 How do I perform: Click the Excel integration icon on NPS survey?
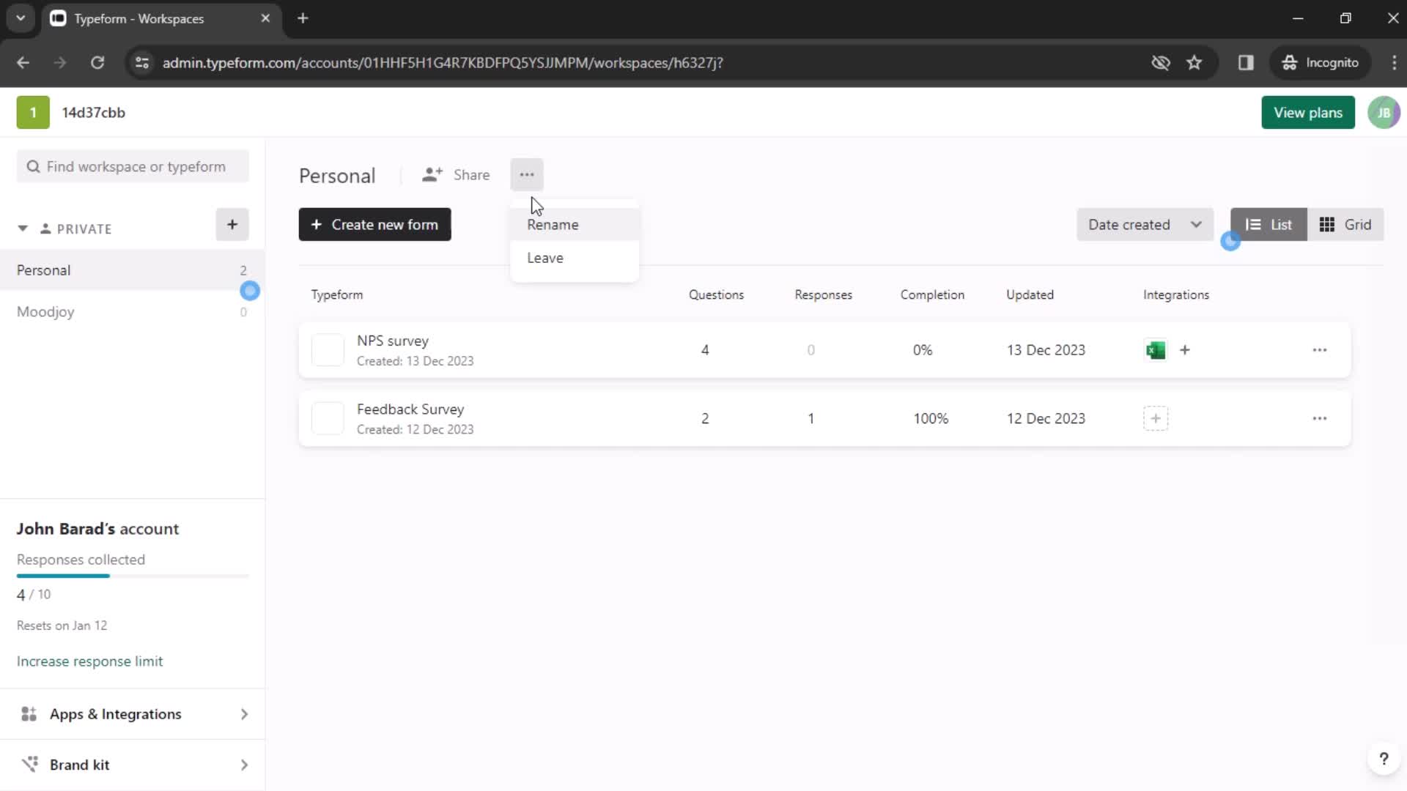point(1156,349)
